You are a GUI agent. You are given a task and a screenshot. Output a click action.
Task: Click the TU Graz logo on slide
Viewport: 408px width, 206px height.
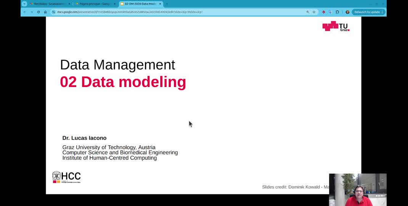[336, 26]
